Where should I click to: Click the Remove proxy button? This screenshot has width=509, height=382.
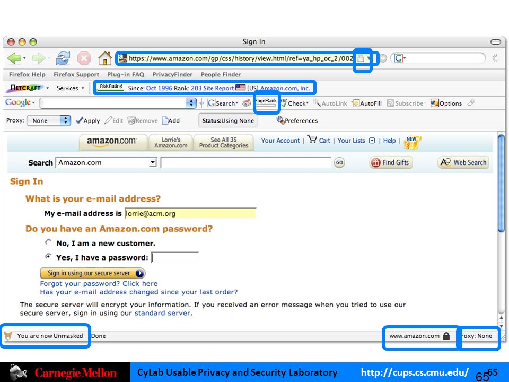coord(143,120)
